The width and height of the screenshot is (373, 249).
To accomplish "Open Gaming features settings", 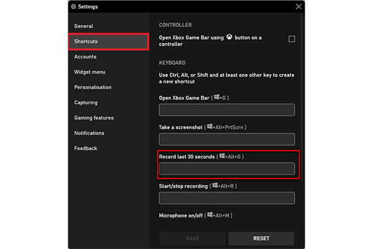I will [x=94, y=118].
